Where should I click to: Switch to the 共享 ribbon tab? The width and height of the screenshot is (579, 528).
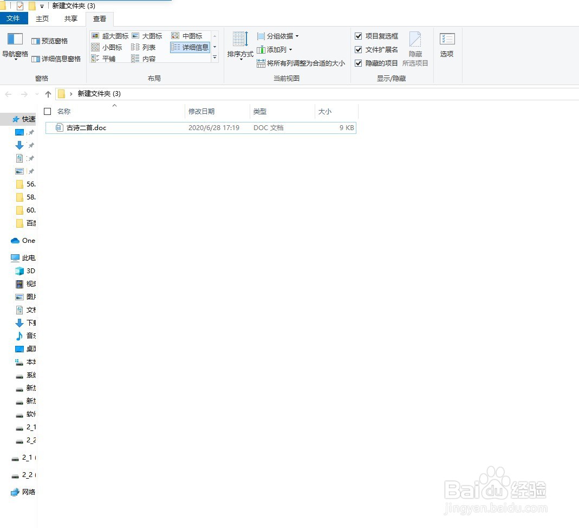(x=70, y=18)
